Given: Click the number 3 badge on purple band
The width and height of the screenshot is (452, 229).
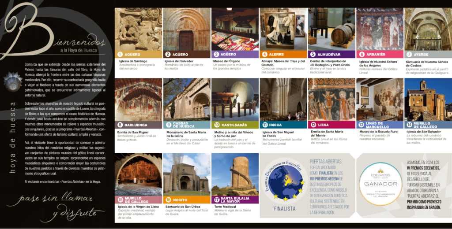Looking at the screenshot, I should [x=216, y=54].
